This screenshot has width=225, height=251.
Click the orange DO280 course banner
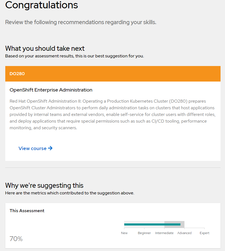click(113, 74)
